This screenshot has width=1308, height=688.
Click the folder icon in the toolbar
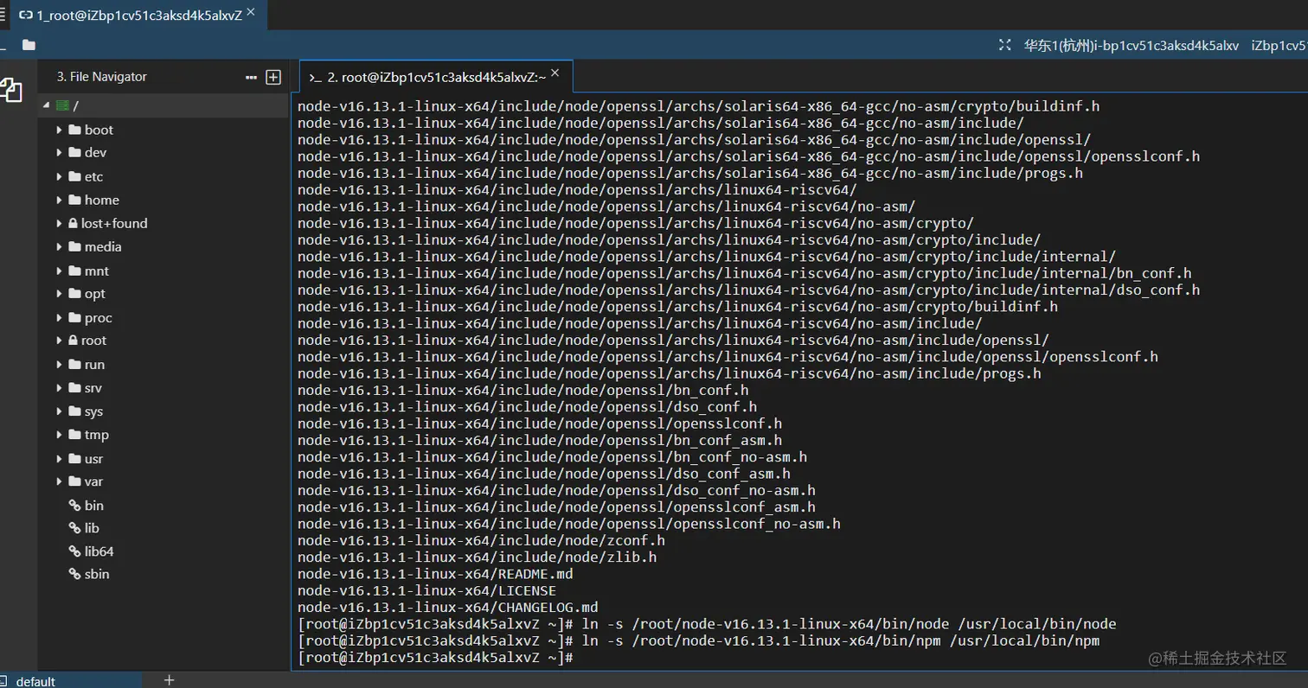point(29,45)
